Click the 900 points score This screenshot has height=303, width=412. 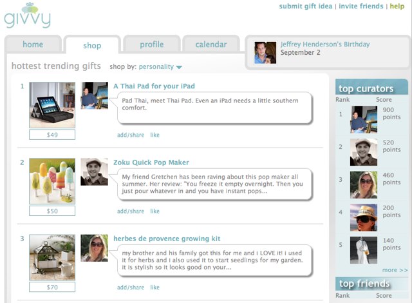click(391, 113)
